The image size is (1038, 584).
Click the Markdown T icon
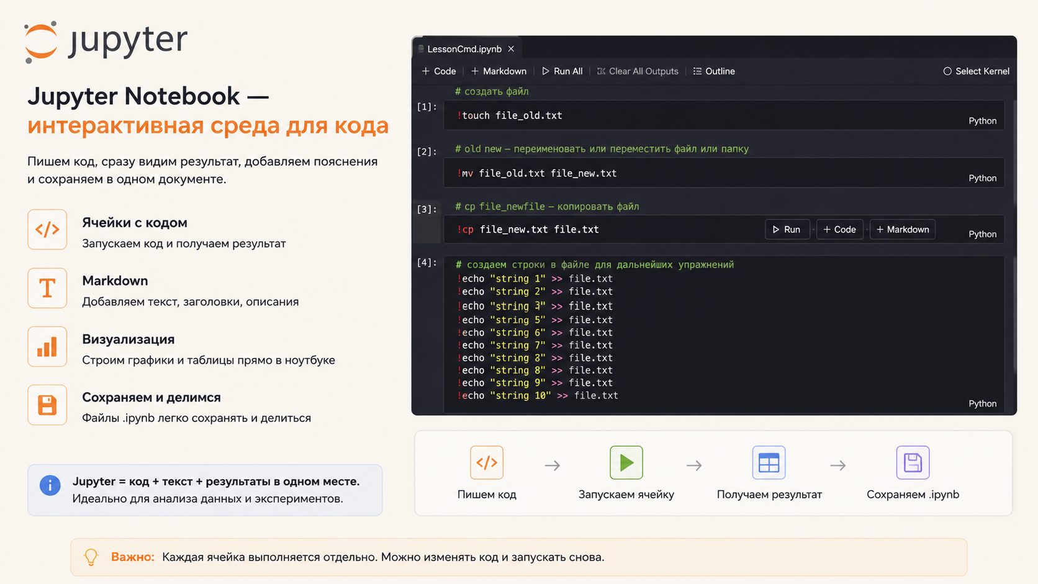pyautogui.click(x=47, y=288)
